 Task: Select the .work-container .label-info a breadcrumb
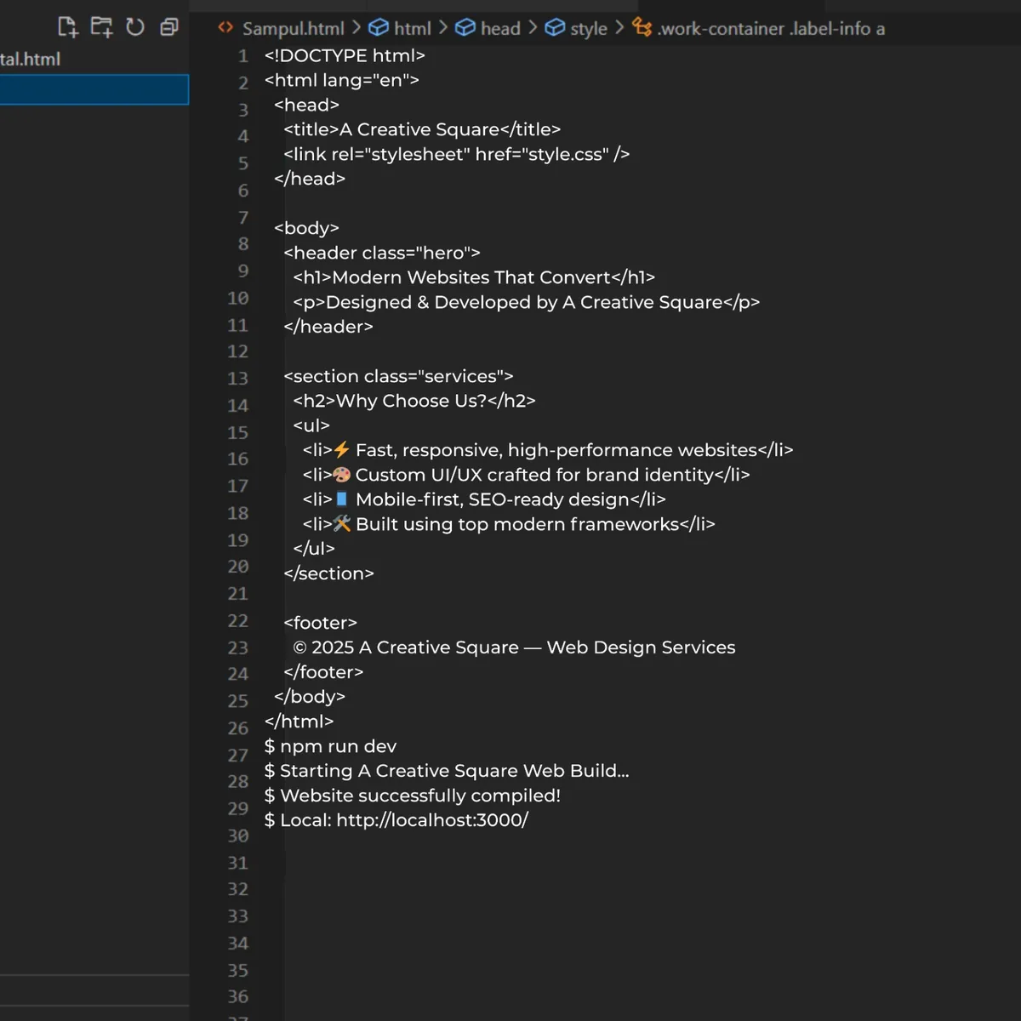[x=771, y=29]
